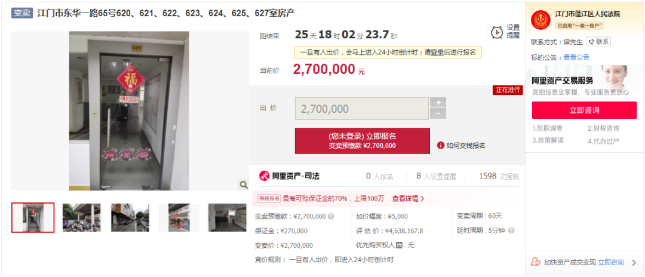The image size is (645, 277).
Task: Decrease bid with the minus stepper
Action: pyautogui.click(x=438, y=114)
